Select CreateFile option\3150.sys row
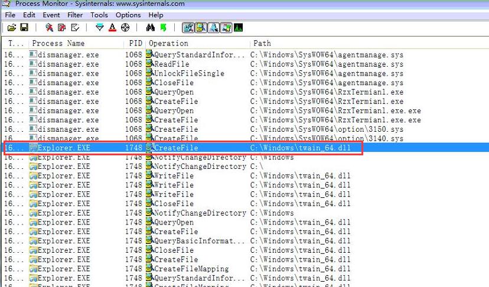 point(245,129)
